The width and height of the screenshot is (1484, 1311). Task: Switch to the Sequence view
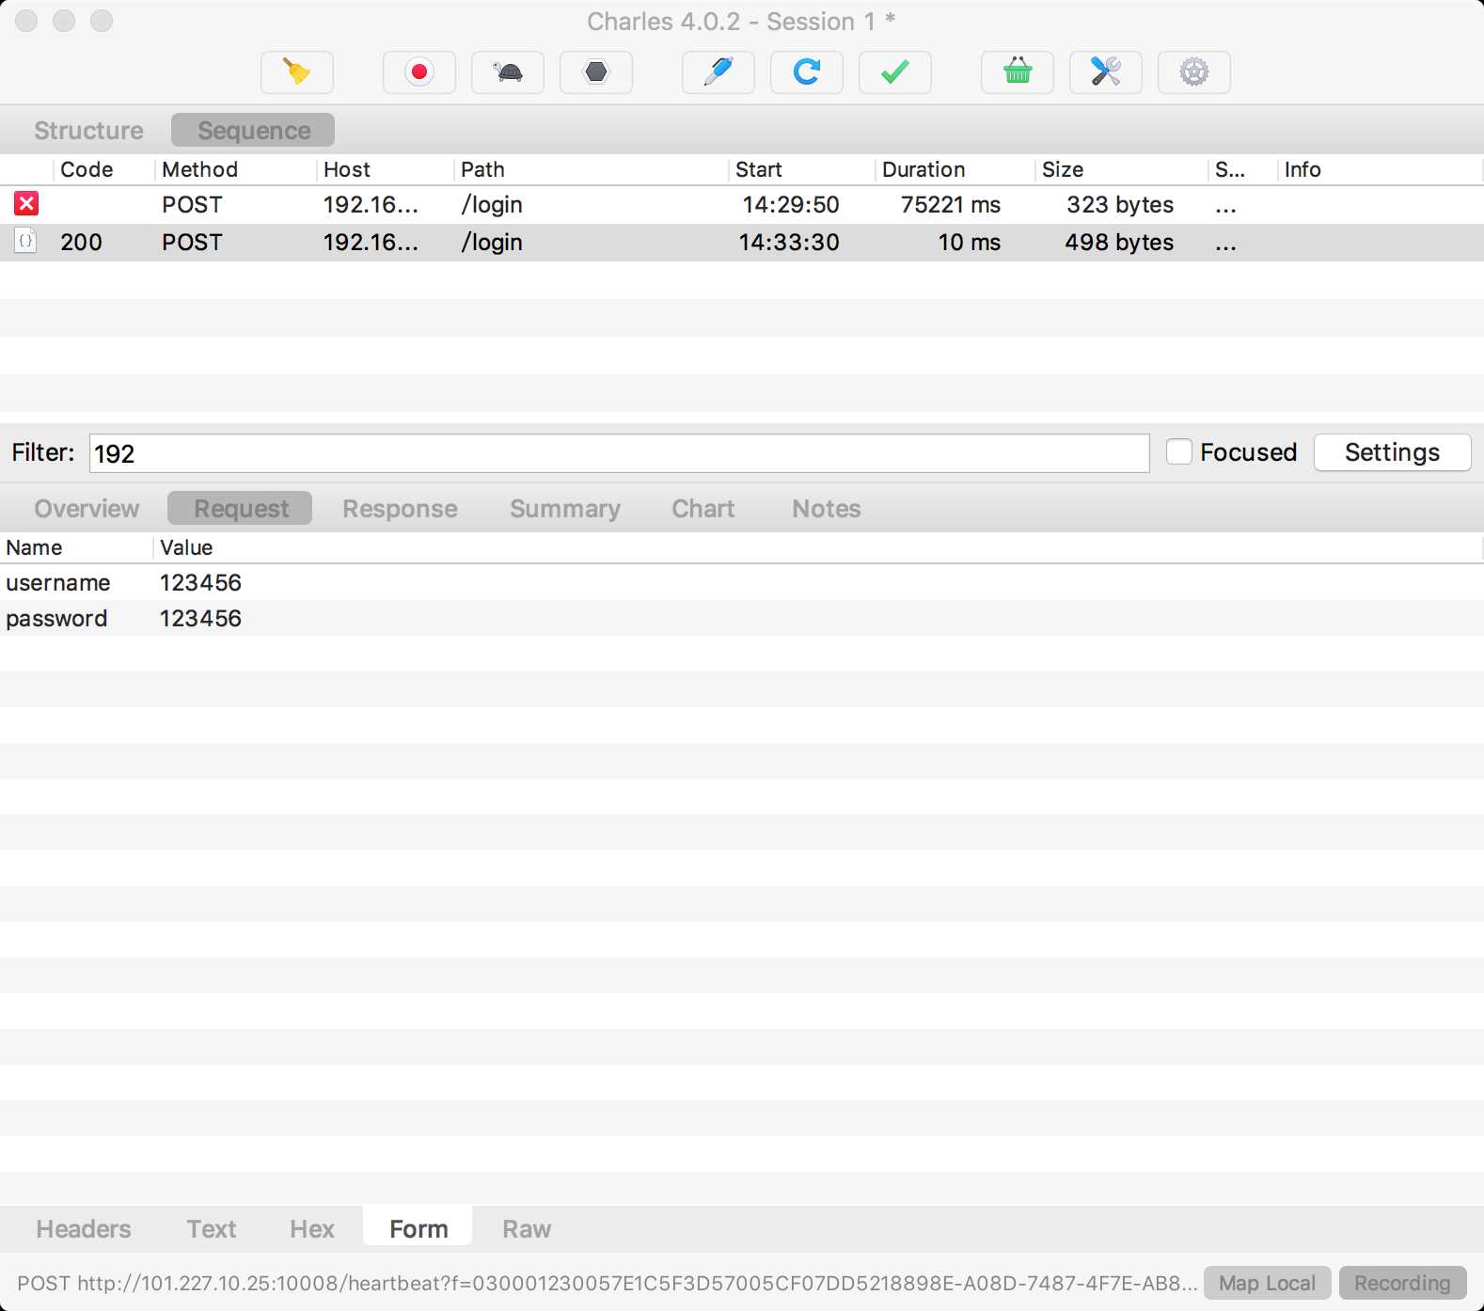click(253, 131)
